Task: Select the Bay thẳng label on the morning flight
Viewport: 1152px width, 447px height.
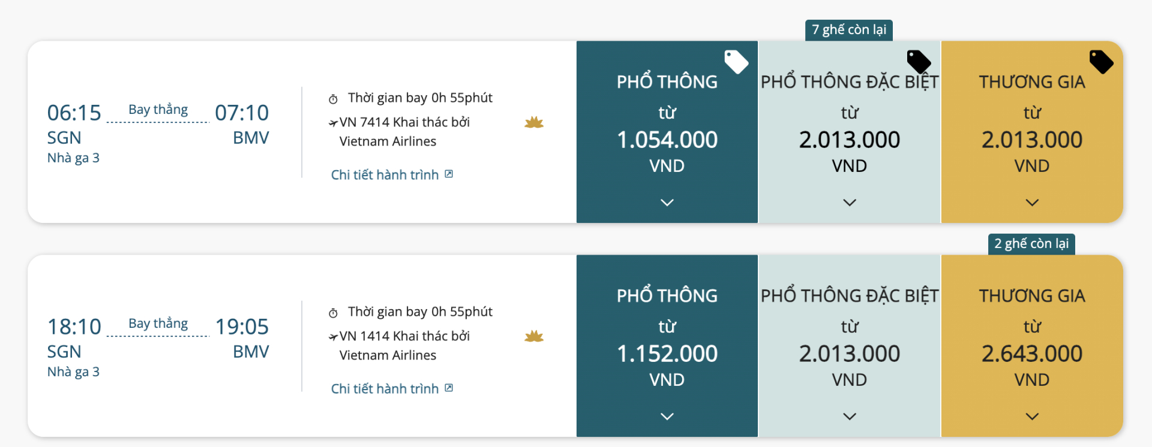Action: (157, 109)
